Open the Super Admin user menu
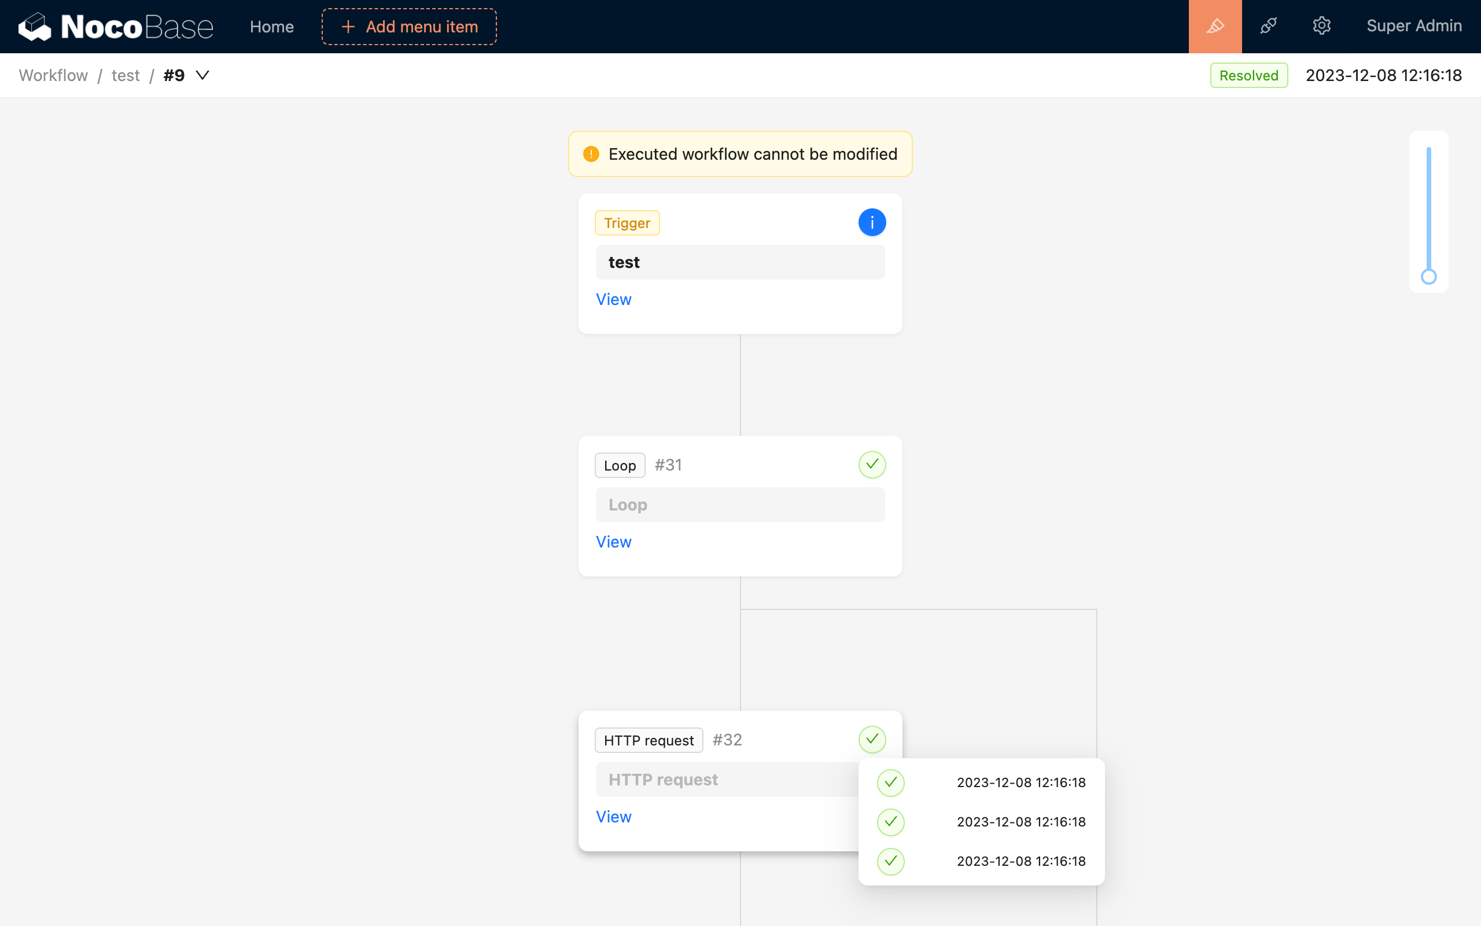Viewport: 1481px width, 926px height. tap(1414, 27)
